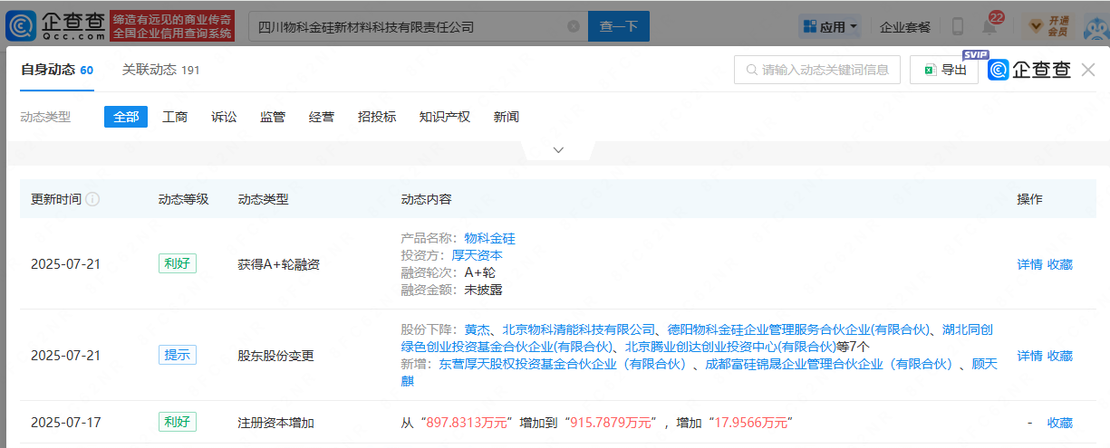Viewport: 1110px width, 448px height.
Task: Click 收藏 for A+轮融资 row
Action: [x=1060, y=265]
